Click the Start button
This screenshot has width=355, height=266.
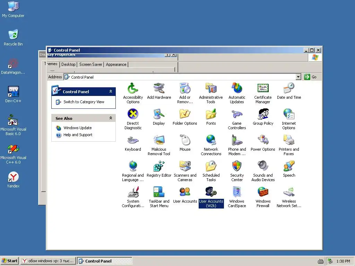pos(9,261)
